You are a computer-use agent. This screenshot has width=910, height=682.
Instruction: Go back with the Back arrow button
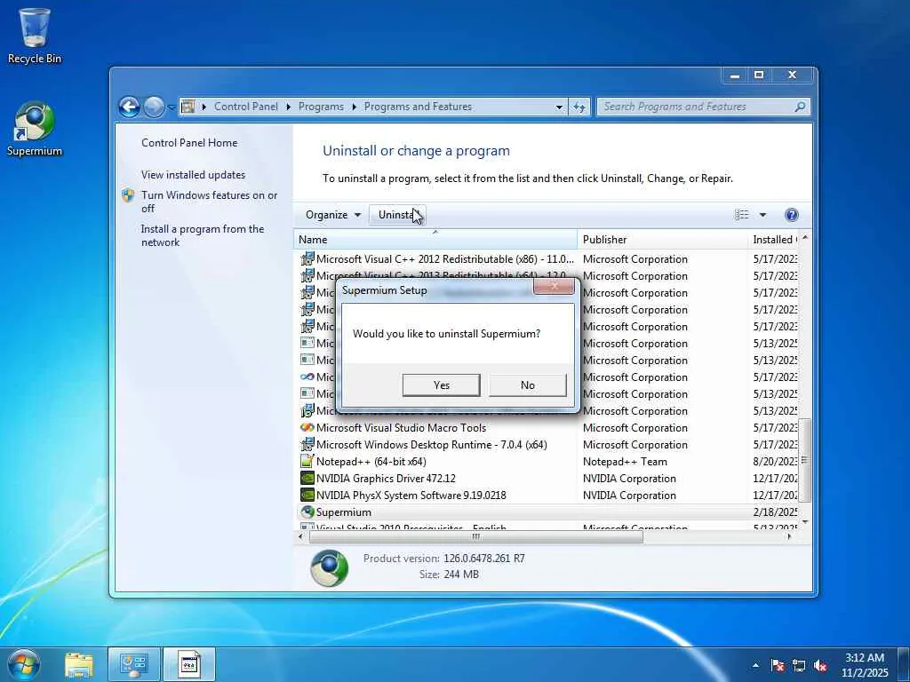[129, 107]
